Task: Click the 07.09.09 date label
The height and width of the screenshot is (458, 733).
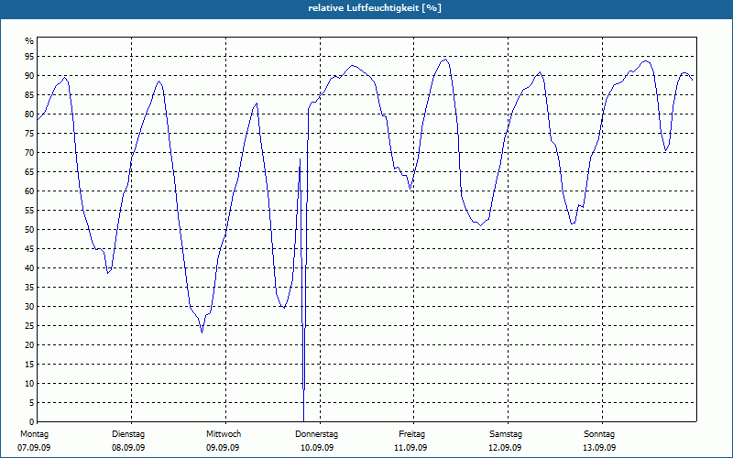Action: tap(34, 448)
